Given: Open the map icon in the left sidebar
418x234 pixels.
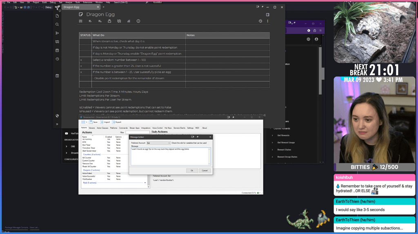Looking at the screenshot, I should coord(57,42).
